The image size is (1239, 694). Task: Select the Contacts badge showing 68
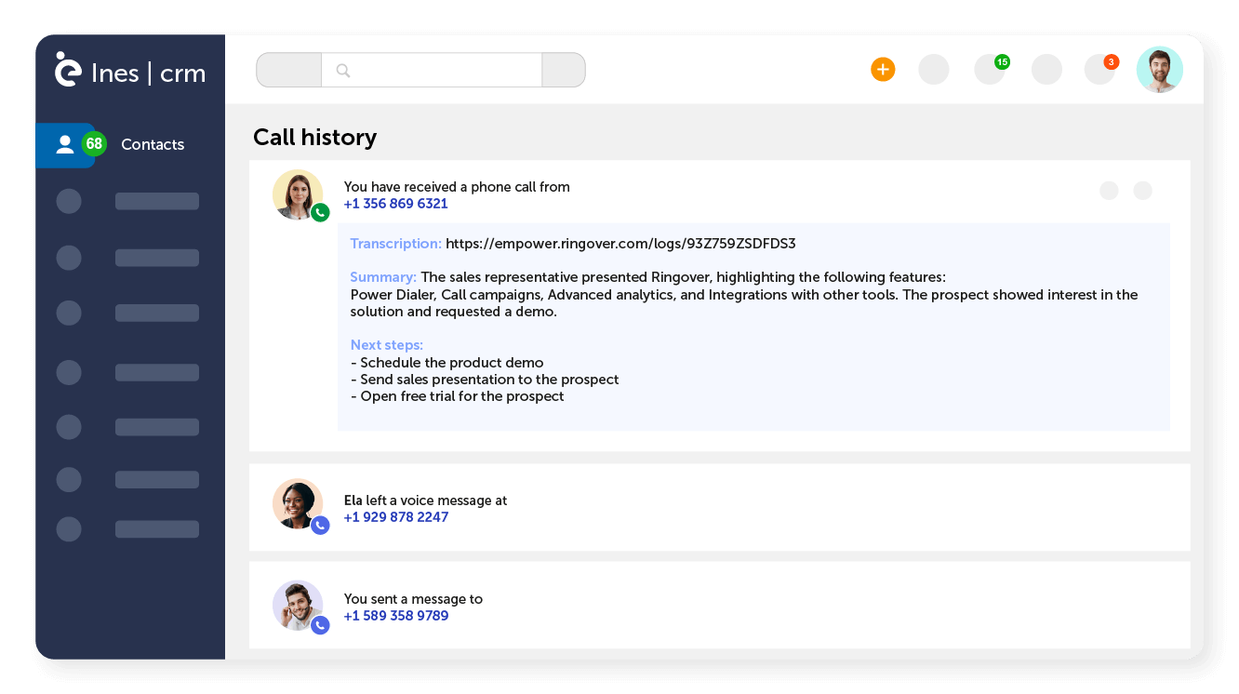(93, 144)
